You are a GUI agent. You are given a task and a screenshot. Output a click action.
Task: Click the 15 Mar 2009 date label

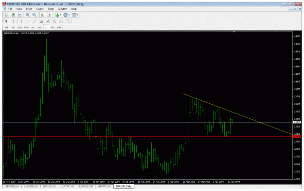click(189, 182)
